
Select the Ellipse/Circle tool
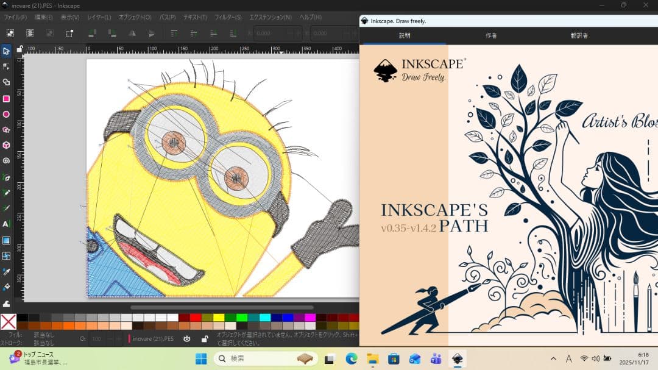point(6,114)
